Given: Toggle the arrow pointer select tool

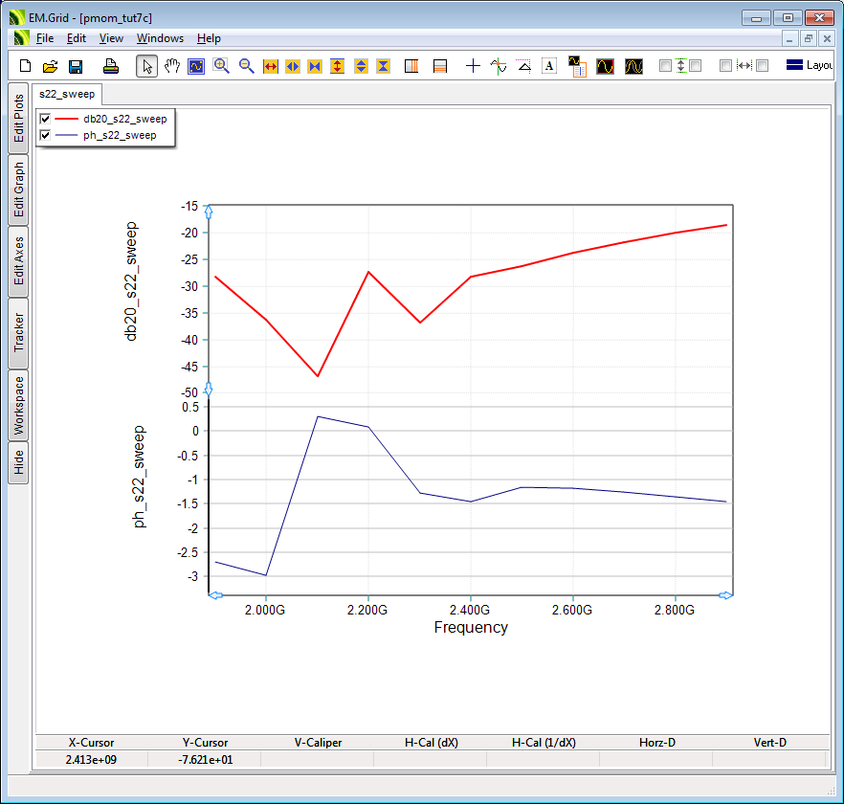Looking at the screenshot, I should [146, 66].
